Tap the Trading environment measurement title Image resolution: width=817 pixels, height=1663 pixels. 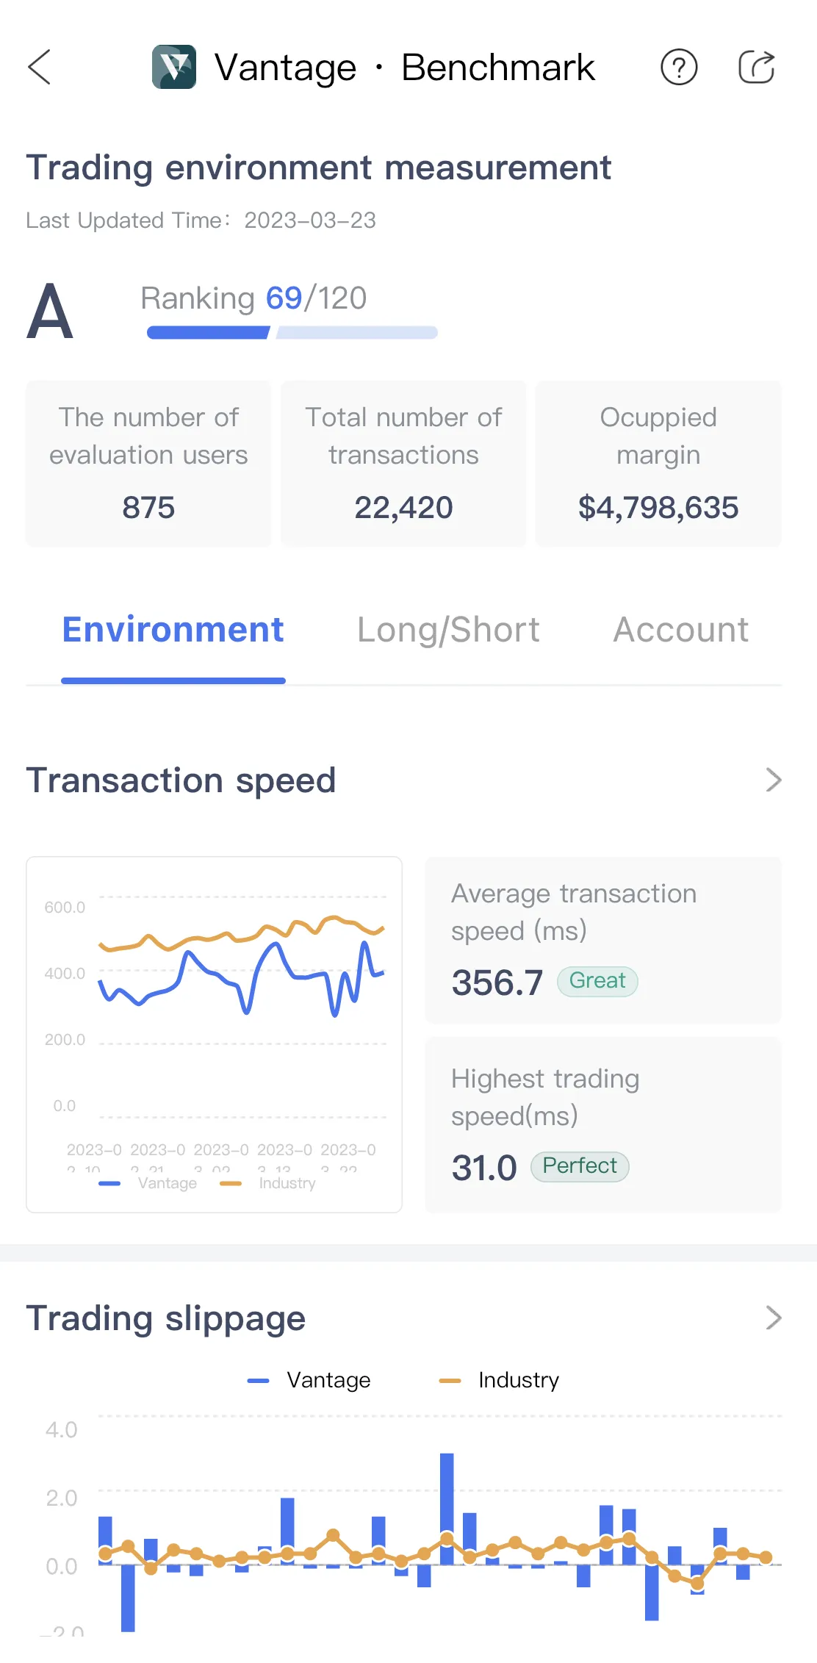[x=319, y=168]
